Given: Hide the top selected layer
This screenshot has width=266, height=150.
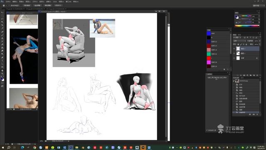Looking at the screenshot, I should [x=234, y=49].
